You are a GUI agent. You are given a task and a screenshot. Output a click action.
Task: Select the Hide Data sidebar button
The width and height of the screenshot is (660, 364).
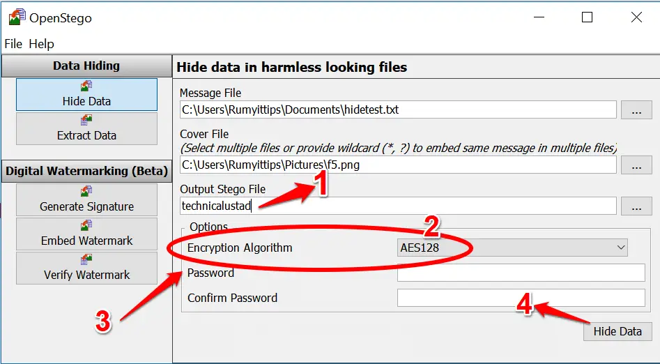pos(86,94)
